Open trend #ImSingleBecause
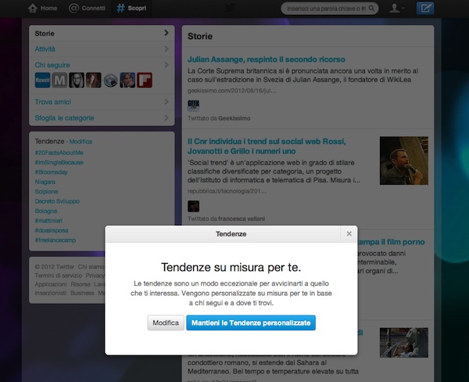 (x=59, y=162)
